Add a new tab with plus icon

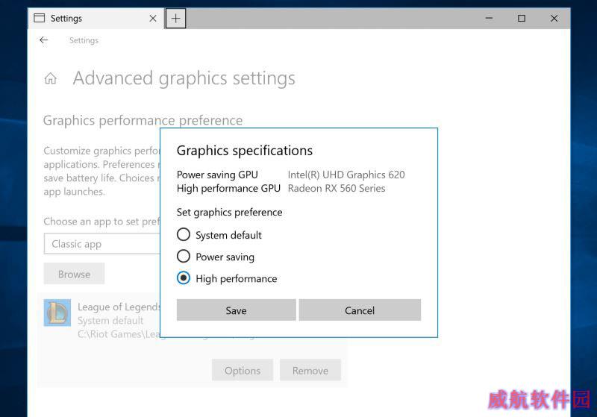pyautogui.click(x=175, y=18)
